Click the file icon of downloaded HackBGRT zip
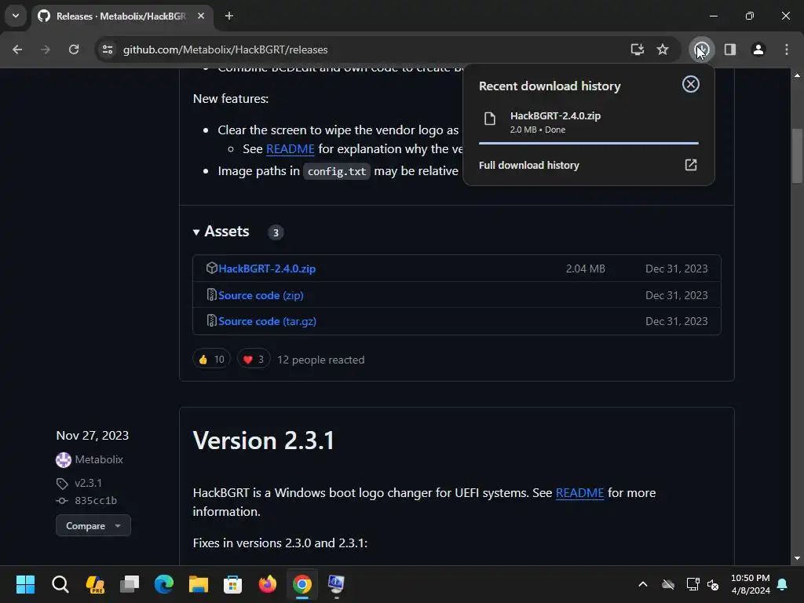 click(x=490, y=119)
